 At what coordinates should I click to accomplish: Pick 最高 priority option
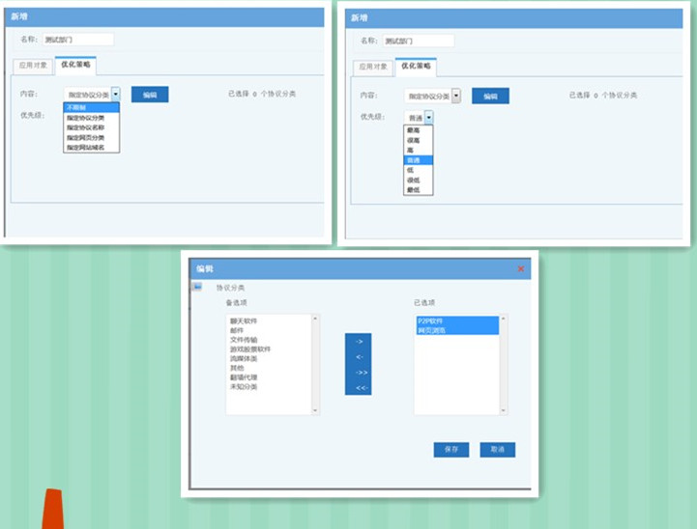pos(413,129)
